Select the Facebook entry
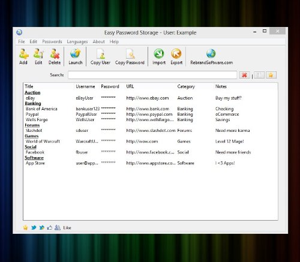This screenshot has width=300, height=262. pyautogui.click(x=151, y=152)
